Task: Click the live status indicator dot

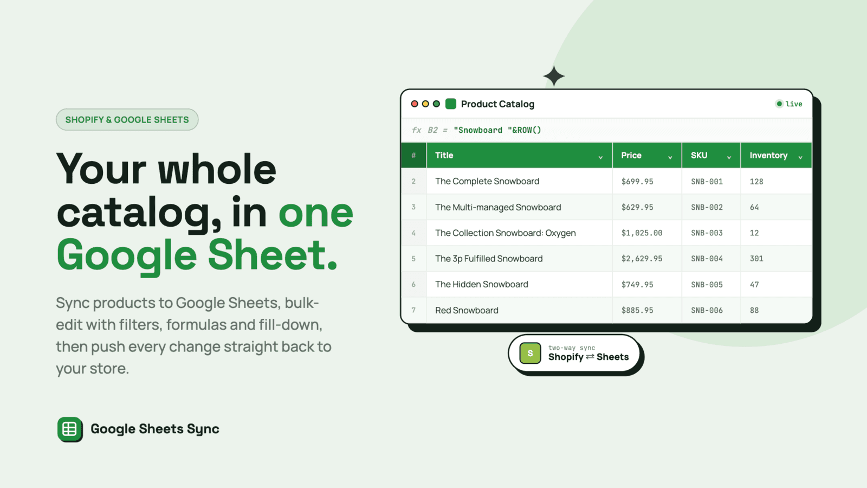Action: click(779, 104)
